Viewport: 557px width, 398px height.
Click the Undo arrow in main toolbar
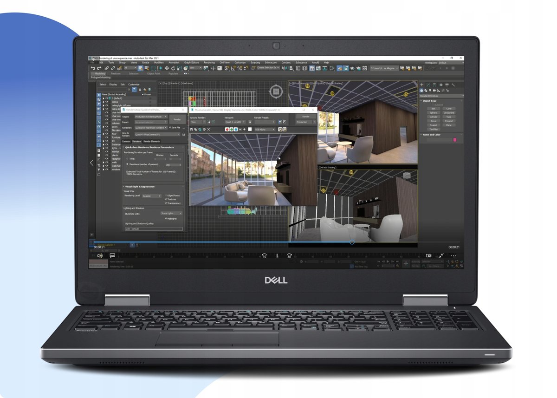tap(93, 68)
